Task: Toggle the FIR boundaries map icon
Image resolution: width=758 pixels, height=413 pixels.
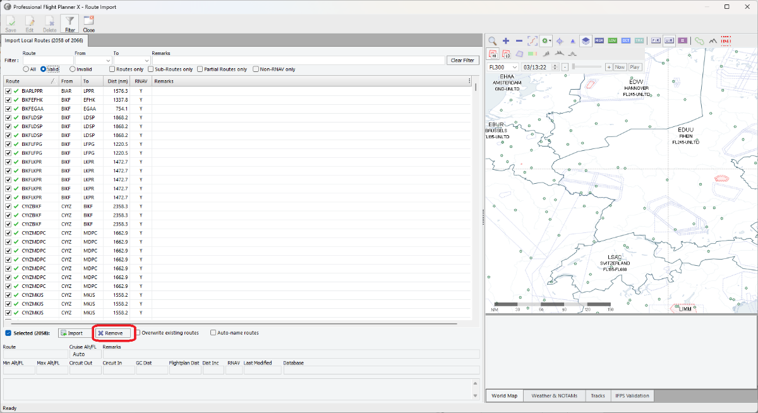Action: tap(656, 40)
